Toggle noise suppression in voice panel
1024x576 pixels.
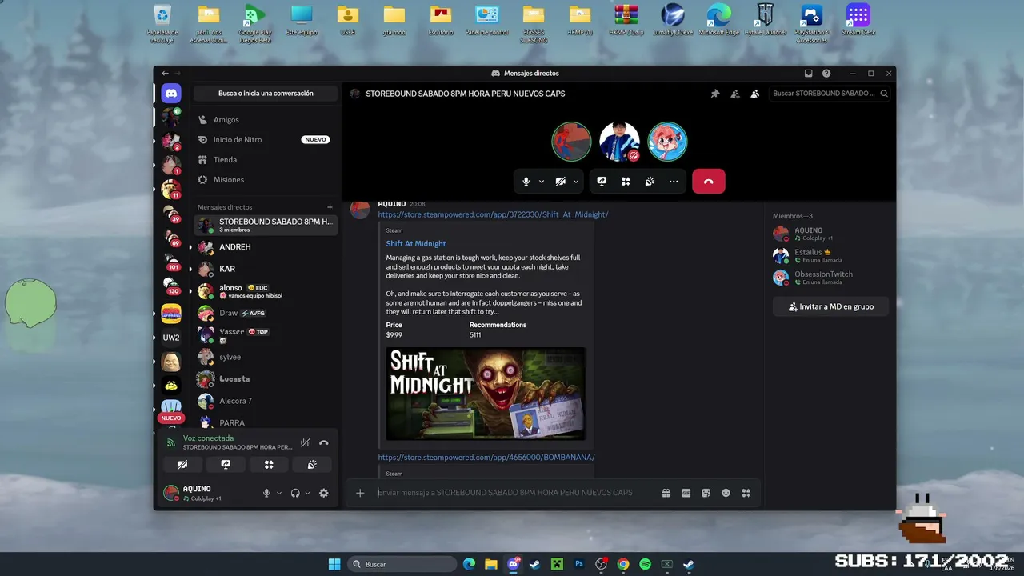click(x=306, y=442)
